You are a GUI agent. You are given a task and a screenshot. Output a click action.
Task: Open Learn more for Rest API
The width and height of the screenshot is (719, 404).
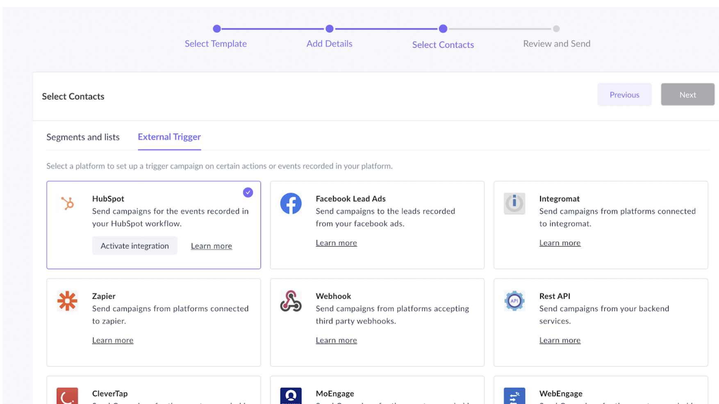pos(560,340)
